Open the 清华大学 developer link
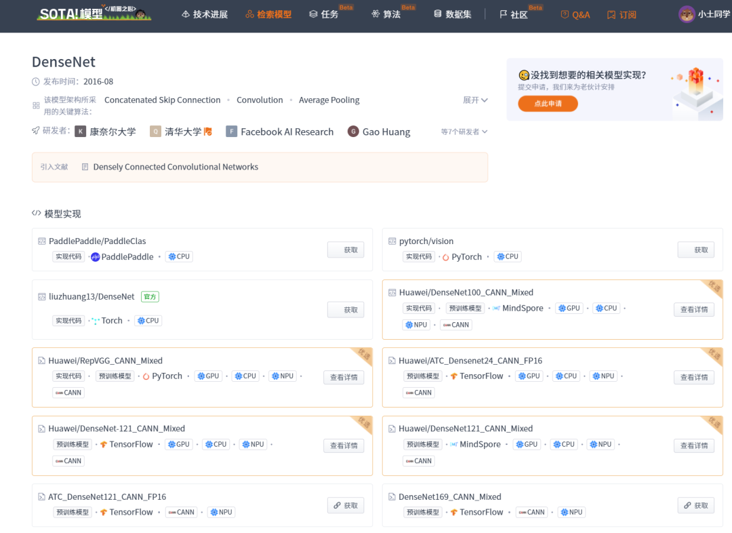The image size is (732, 533). 183,132
